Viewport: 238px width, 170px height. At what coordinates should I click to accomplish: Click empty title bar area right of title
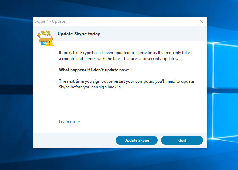131,21
